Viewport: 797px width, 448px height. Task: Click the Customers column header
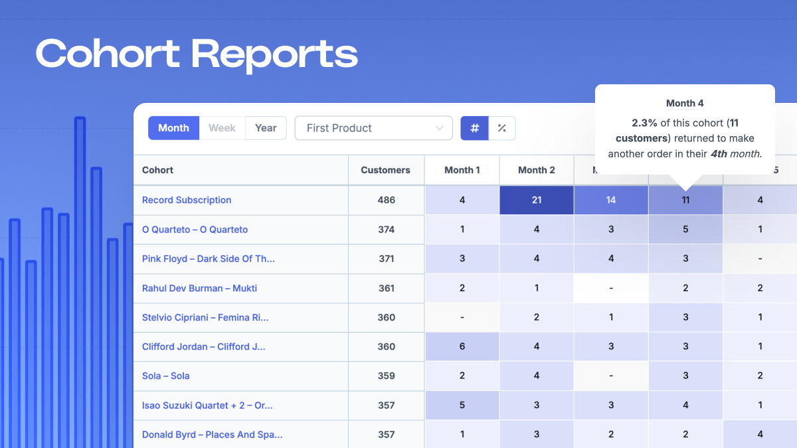click(385, 170)
